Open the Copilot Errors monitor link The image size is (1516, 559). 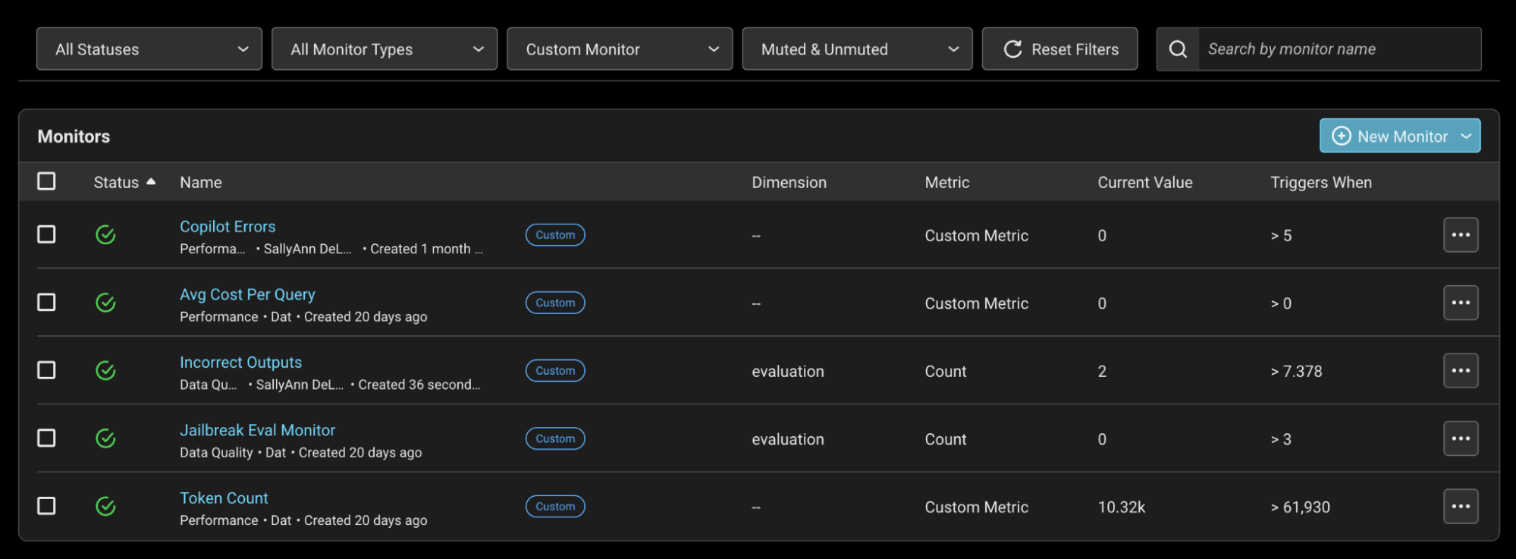228,227
